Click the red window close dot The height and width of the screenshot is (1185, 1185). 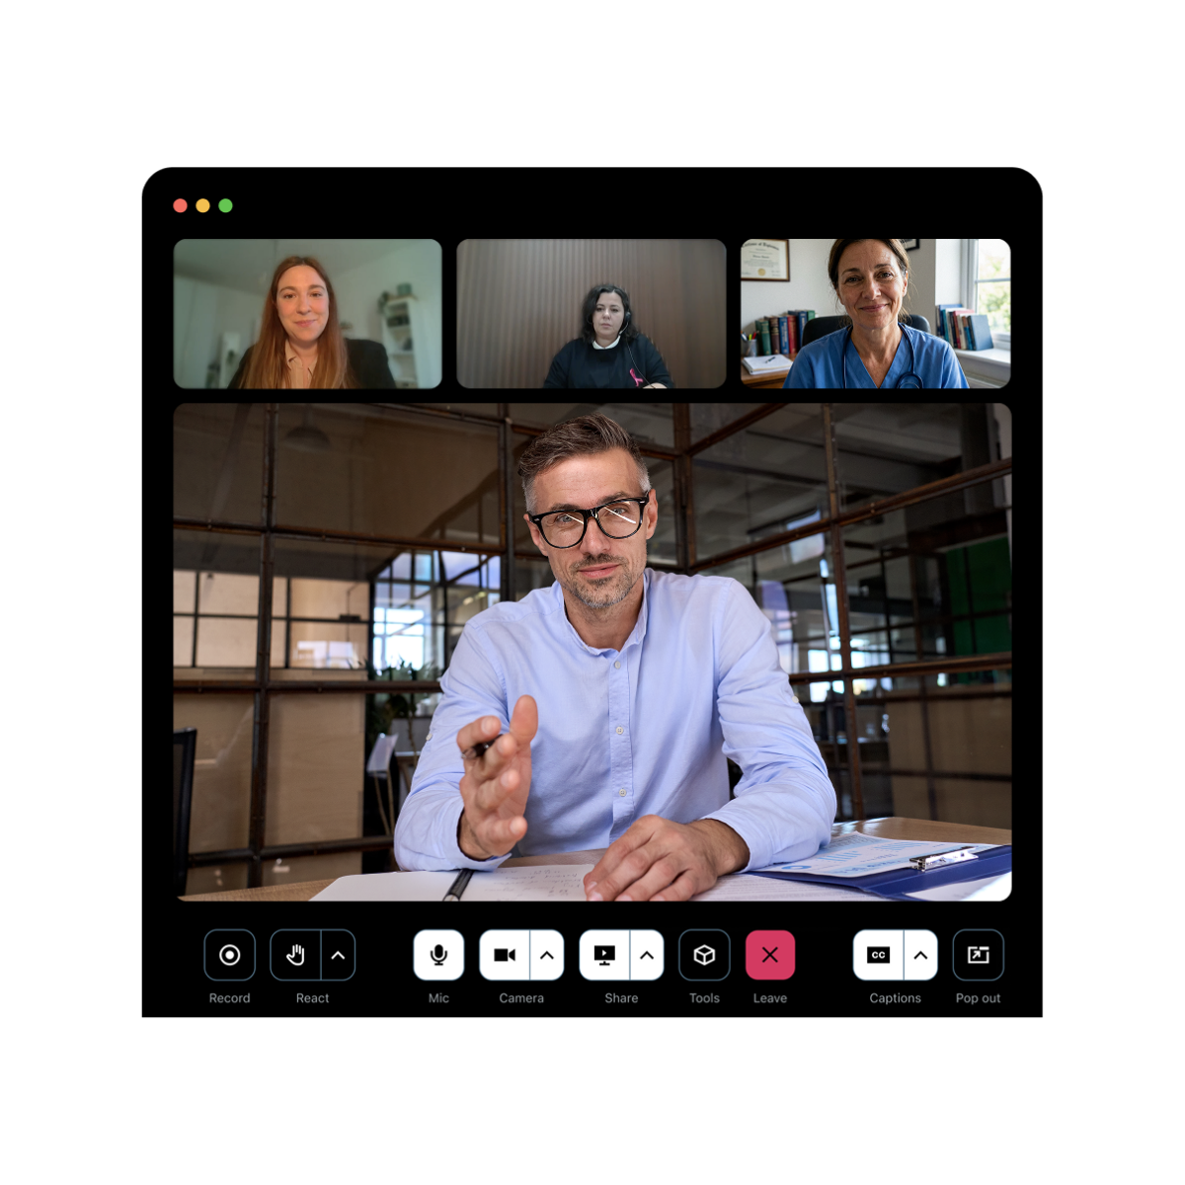coord(180,205)
